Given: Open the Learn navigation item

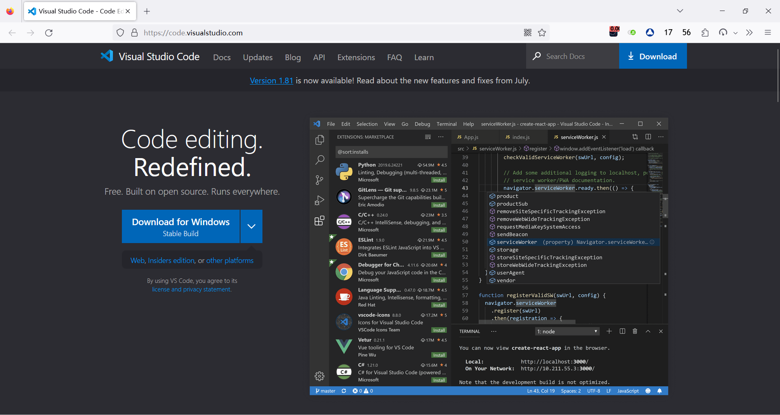Looking at the screenshot, I should [x=424, y=57].
